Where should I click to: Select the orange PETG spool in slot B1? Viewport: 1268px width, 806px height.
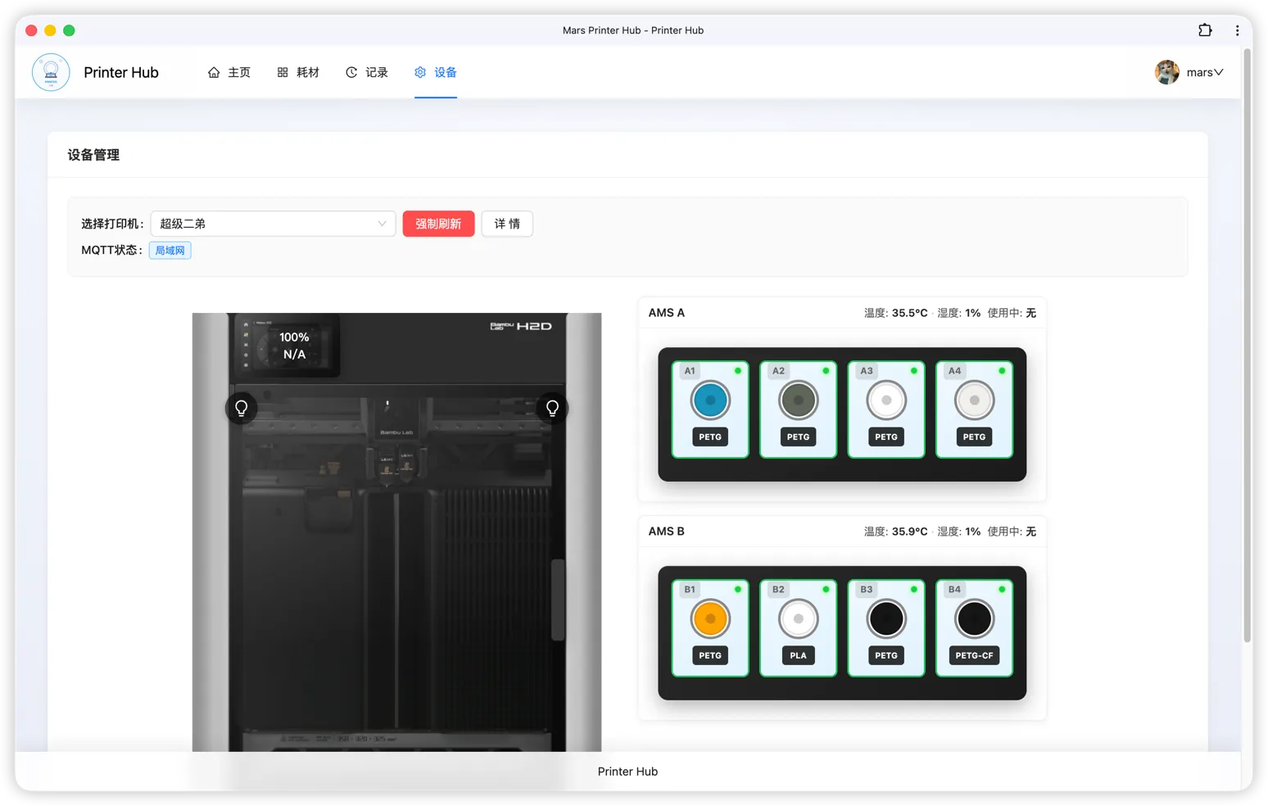coord(710,619)
